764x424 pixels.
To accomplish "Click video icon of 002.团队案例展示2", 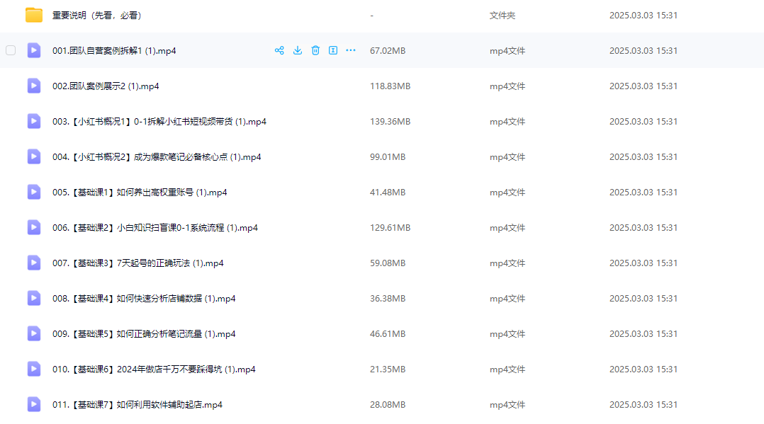I will [33, 86].
